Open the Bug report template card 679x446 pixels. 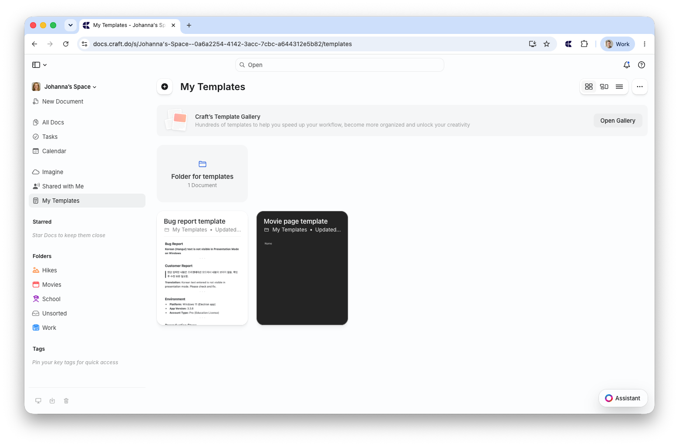click(x=202, y=268)
